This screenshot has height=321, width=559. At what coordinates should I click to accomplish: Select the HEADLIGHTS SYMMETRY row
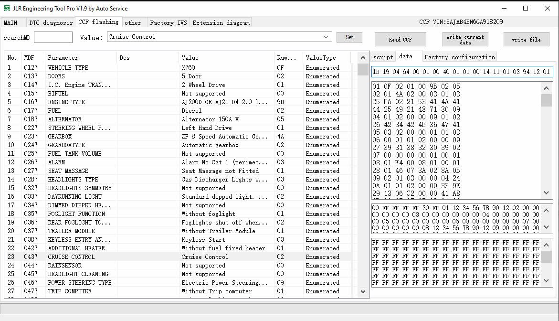[178, 188]
